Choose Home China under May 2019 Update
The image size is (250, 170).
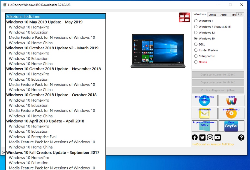coord(55,43)
